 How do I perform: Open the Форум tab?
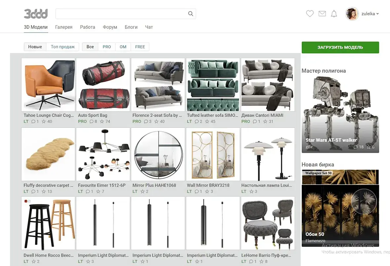pyautogui.click(x=110, y=27)
